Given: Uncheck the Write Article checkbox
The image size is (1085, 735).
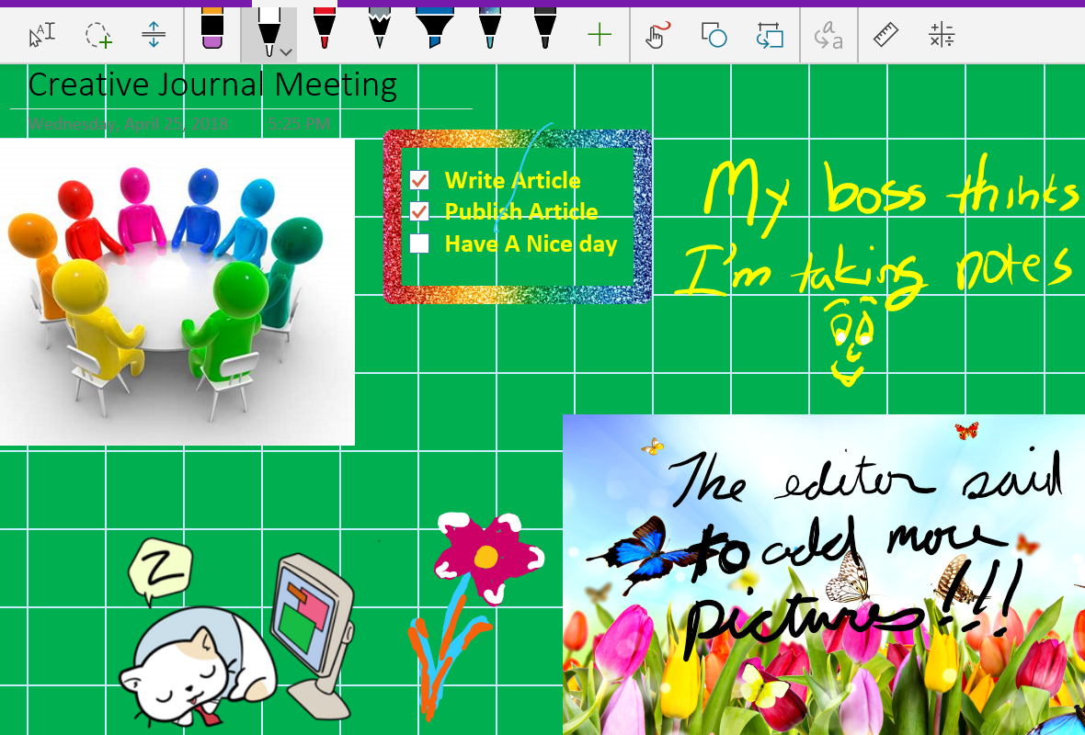Looking at the screenshot, I should (419, 180).
